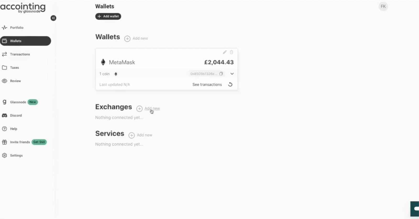Image resolution: width=419 pixels, height=219 pixels.
Task: Add a new exchange via Add new link
Action: (152, 108)
